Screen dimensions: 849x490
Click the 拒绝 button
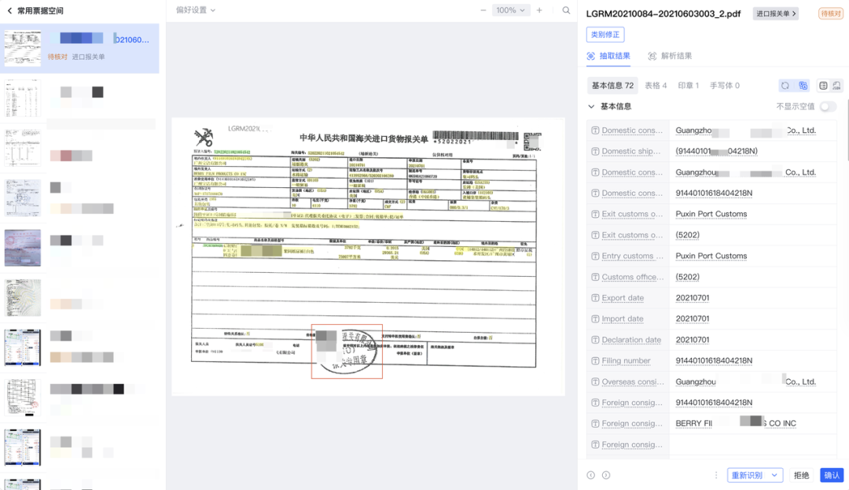coord(801,475)
